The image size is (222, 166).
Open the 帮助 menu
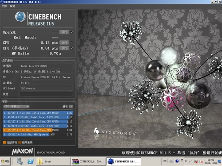(12, 6)
